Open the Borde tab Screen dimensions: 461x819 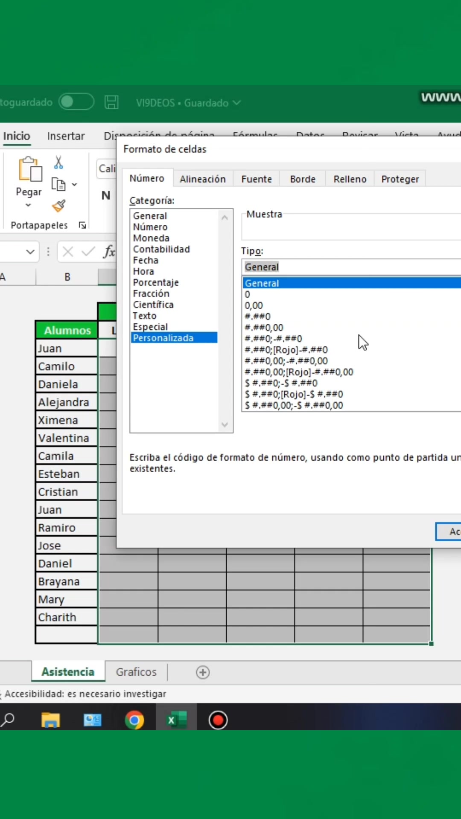(303, 179)
